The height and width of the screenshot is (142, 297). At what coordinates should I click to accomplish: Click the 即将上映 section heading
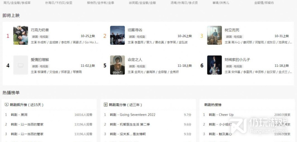point(11,15)
